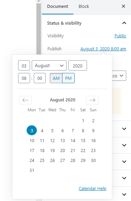This screenshot has width=131, height=201.
Task: Select the PM time option
Action: (x=68, y=78)
